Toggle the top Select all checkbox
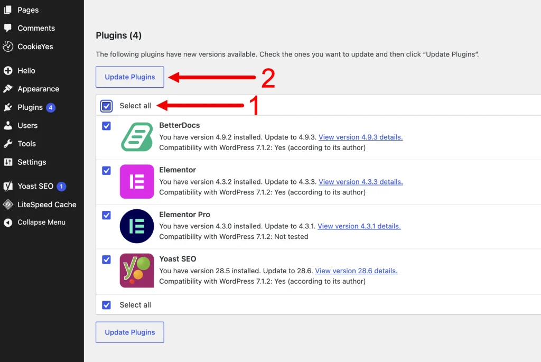Screen dimensions: 541x362 (x=106, y=106)
